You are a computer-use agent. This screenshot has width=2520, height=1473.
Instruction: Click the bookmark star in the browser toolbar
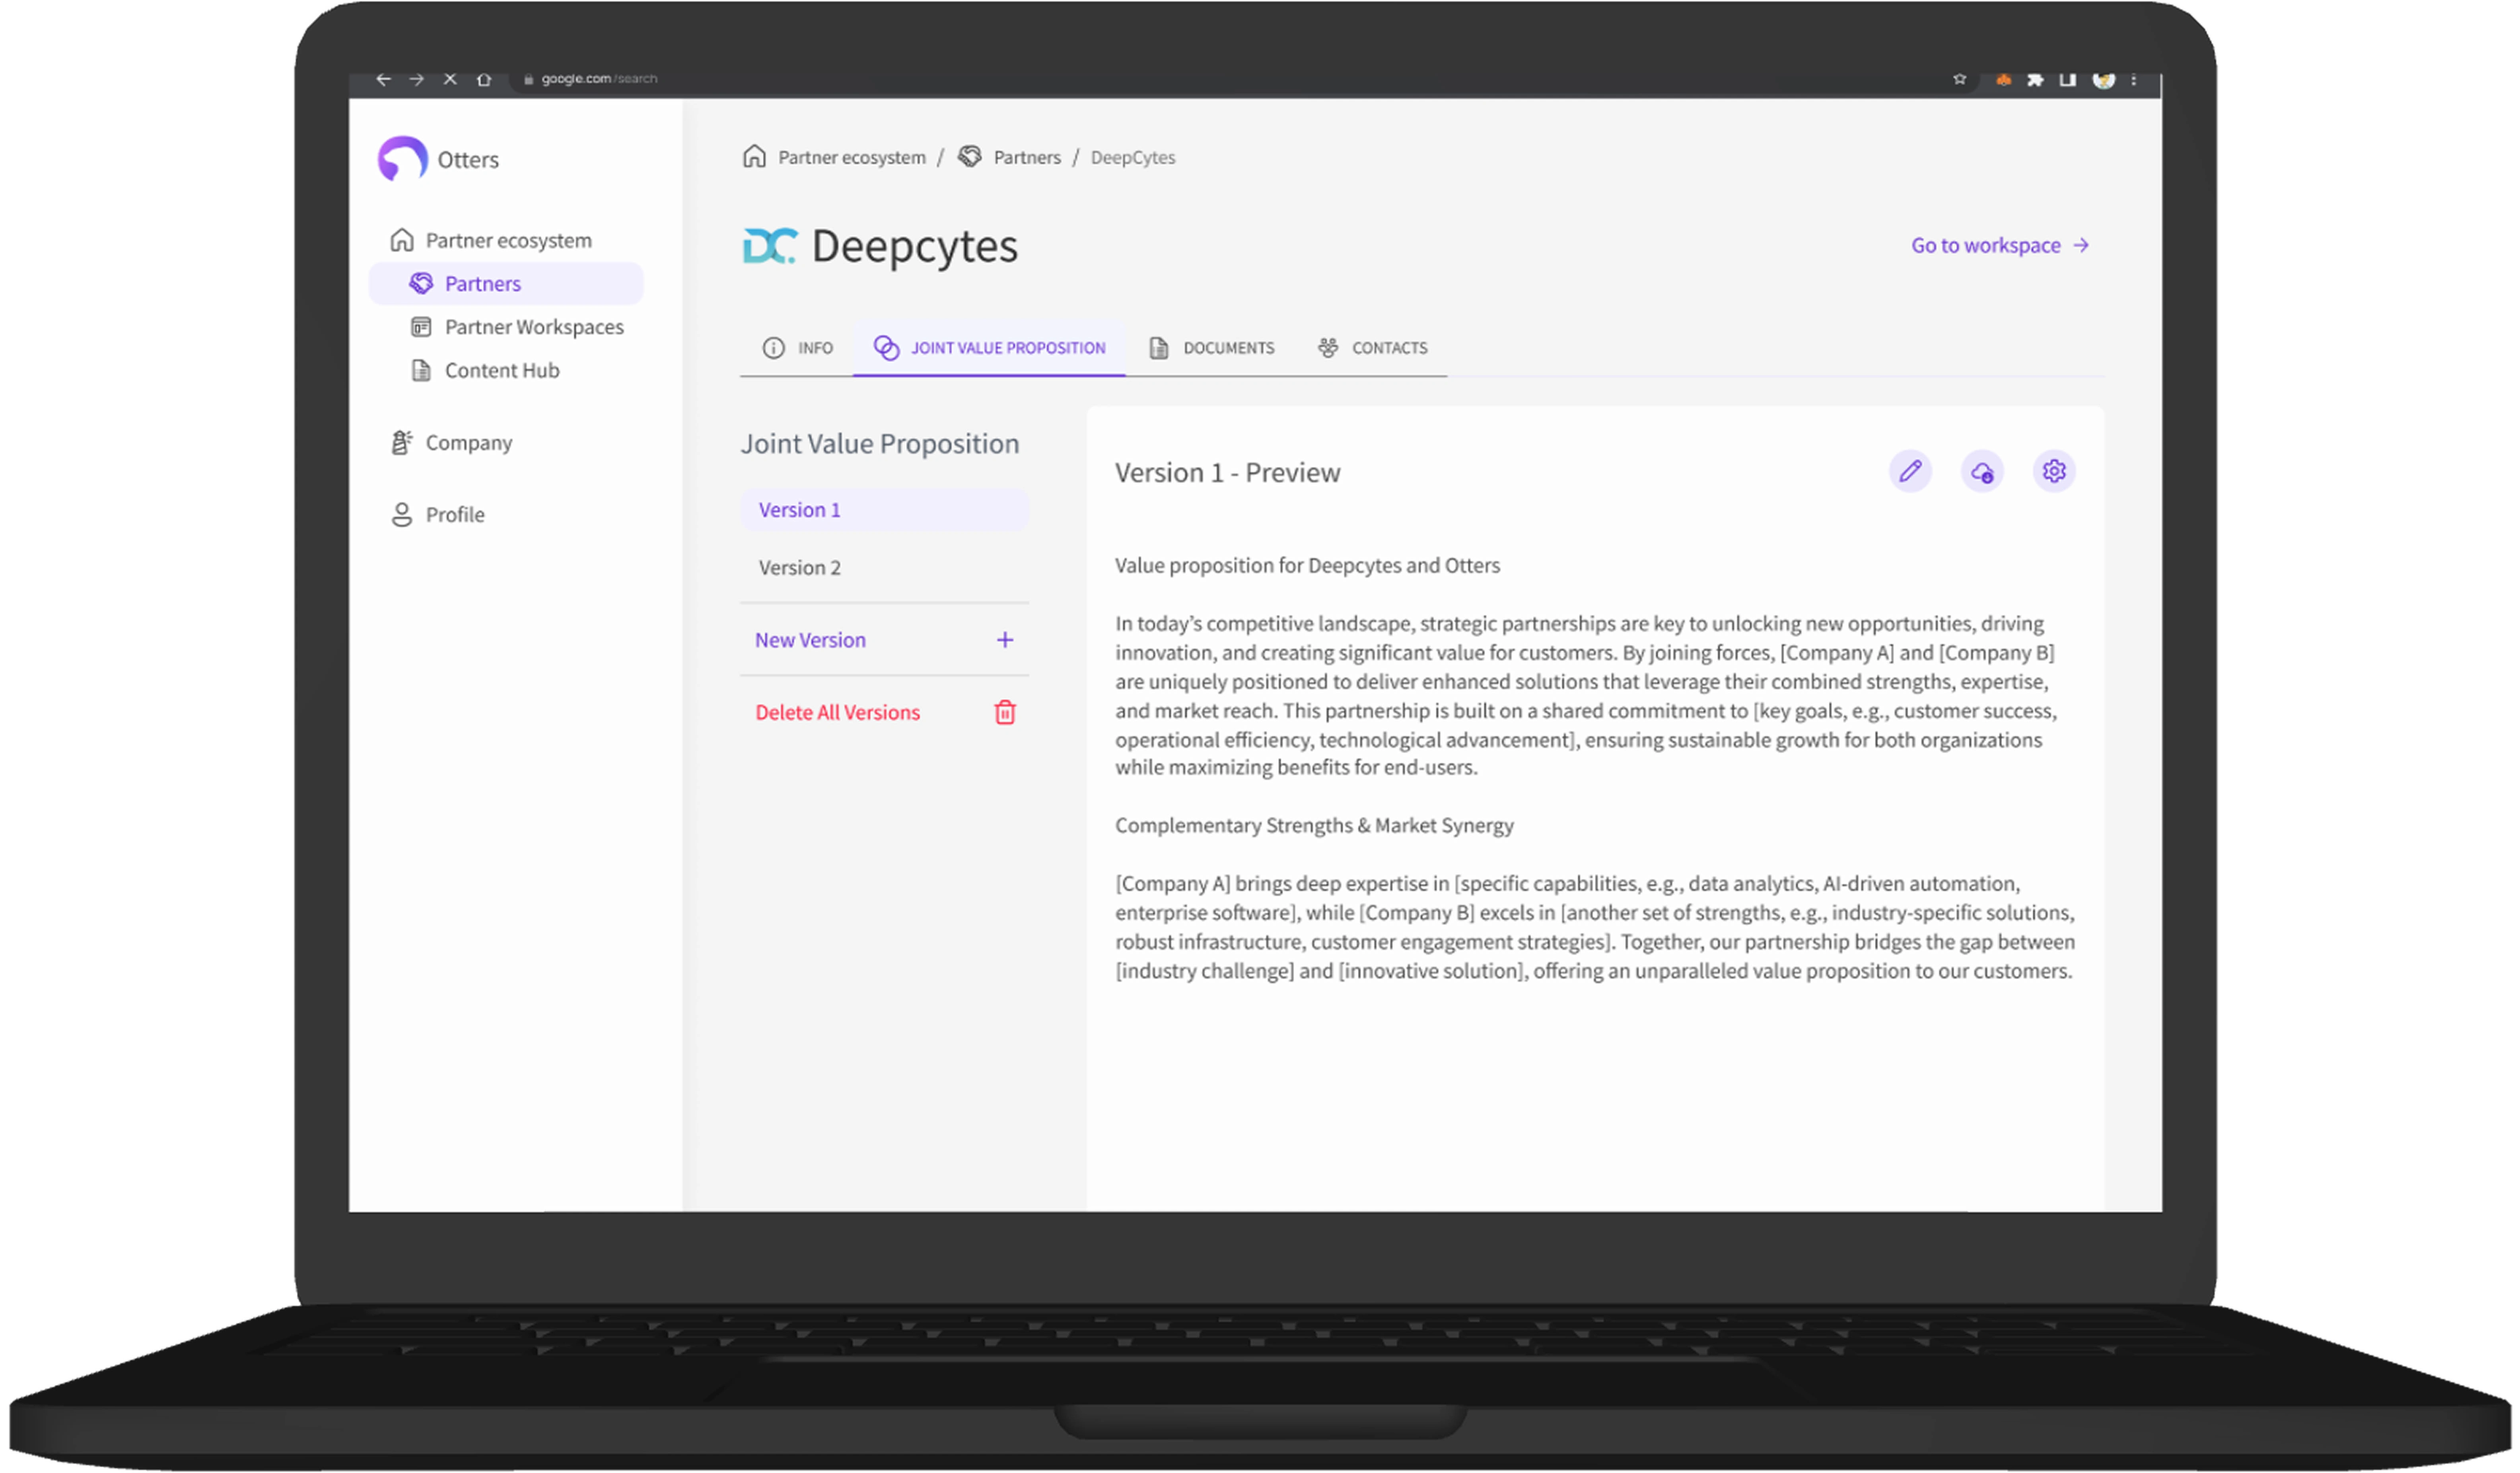(x=1959, y=79)
